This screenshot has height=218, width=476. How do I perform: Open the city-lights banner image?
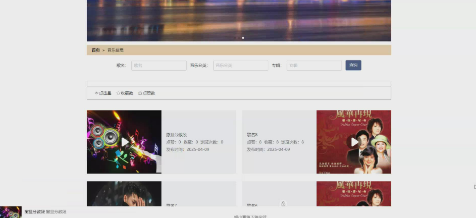tap(239, 21)
